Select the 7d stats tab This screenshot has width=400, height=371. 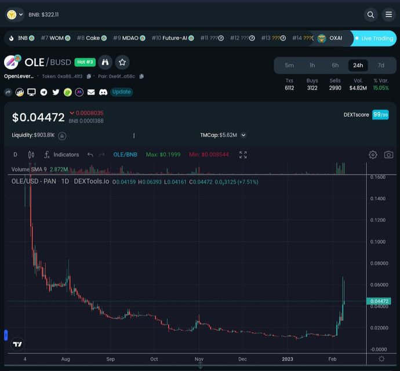(x=381, y=66)
